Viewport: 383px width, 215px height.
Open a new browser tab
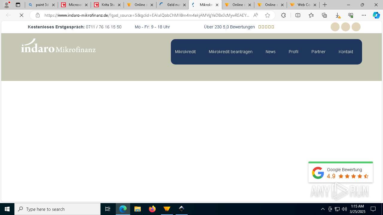coord(325,5)
